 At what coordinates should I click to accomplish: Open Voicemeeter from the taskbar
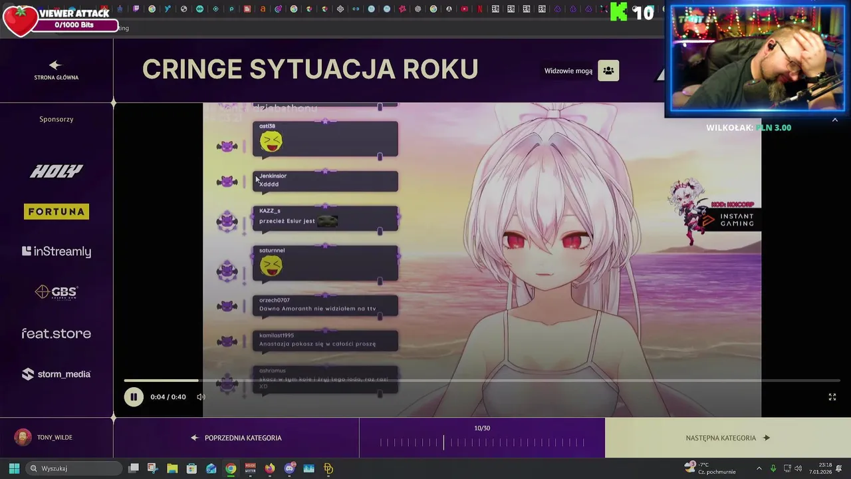[x=251, y=468]
